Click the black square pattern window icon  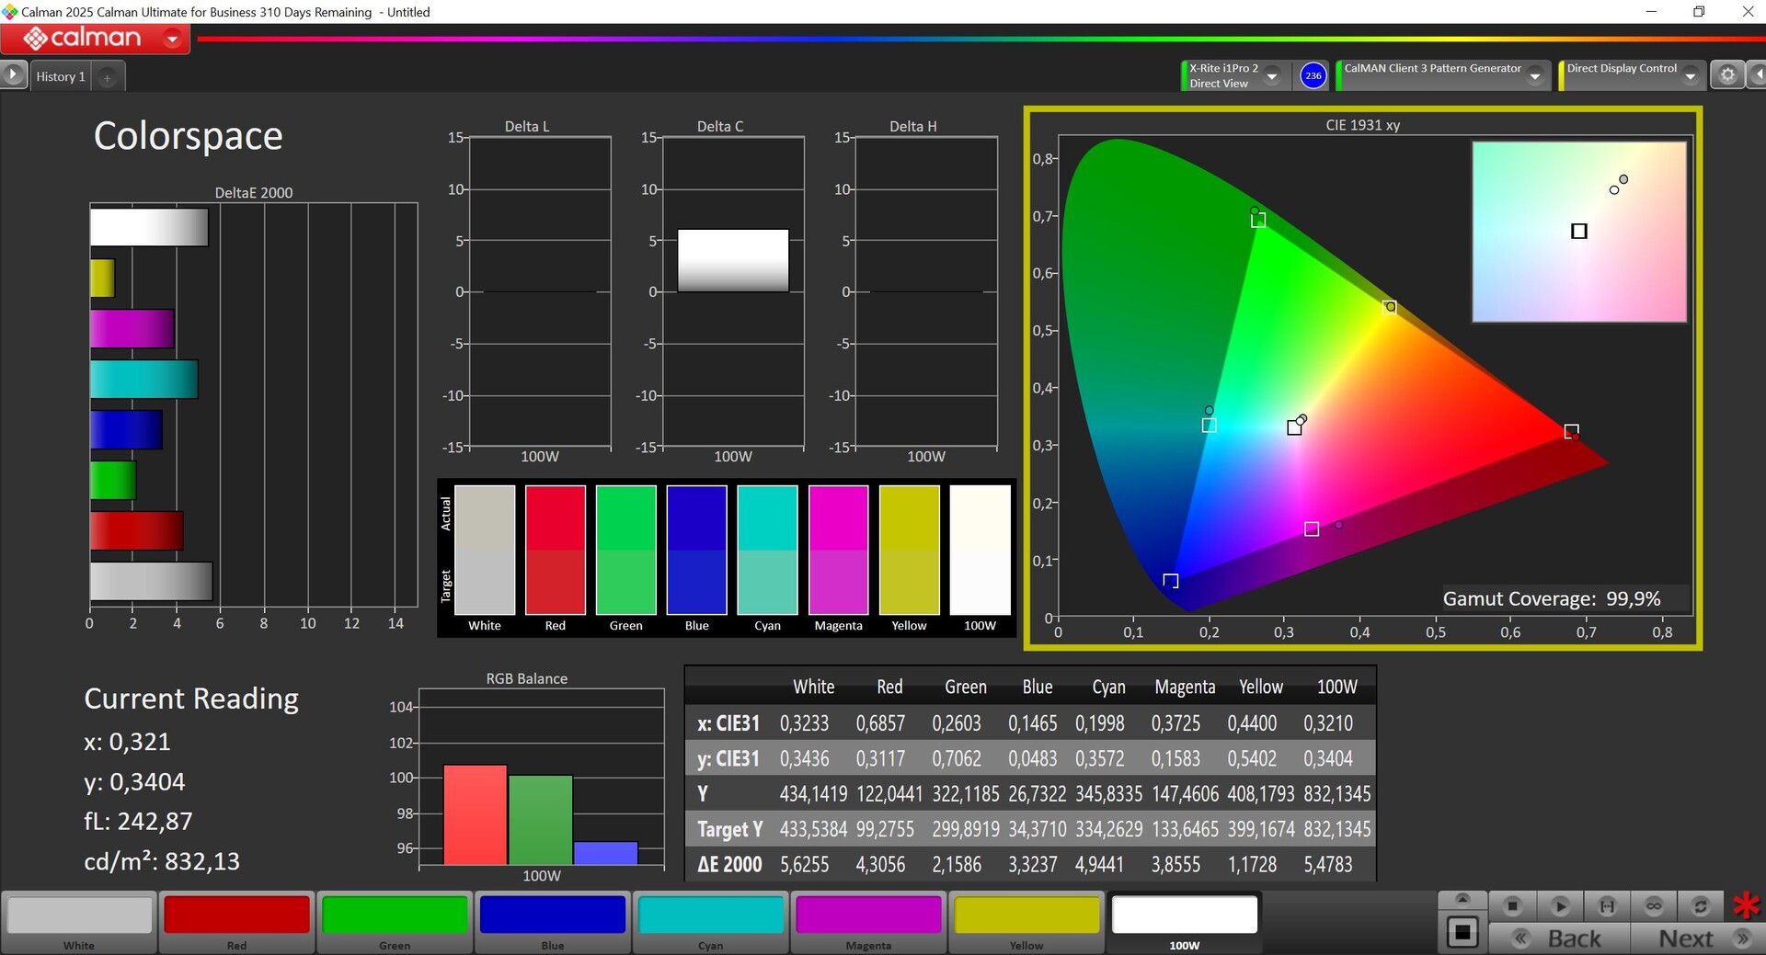coord(1462,933)
